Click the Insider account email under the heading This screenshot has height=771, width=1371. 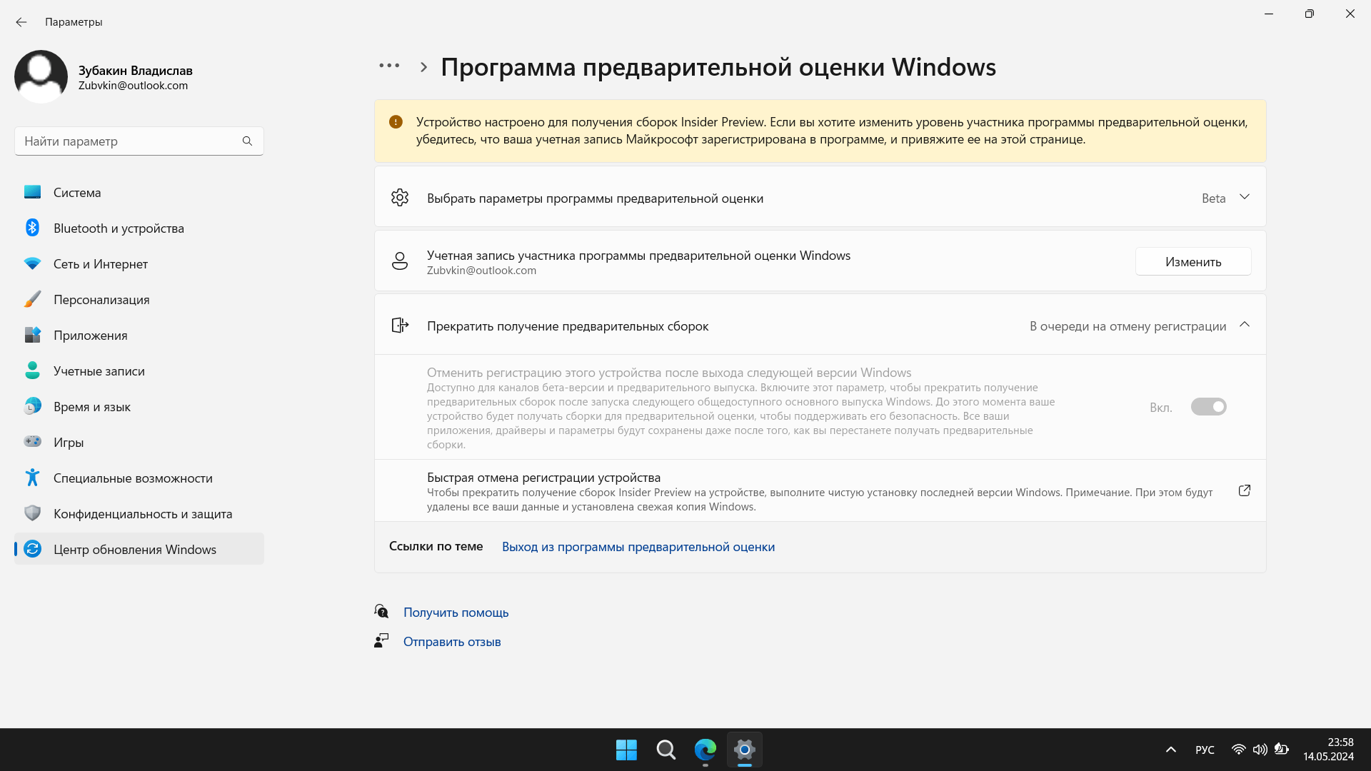coord(481,271)
